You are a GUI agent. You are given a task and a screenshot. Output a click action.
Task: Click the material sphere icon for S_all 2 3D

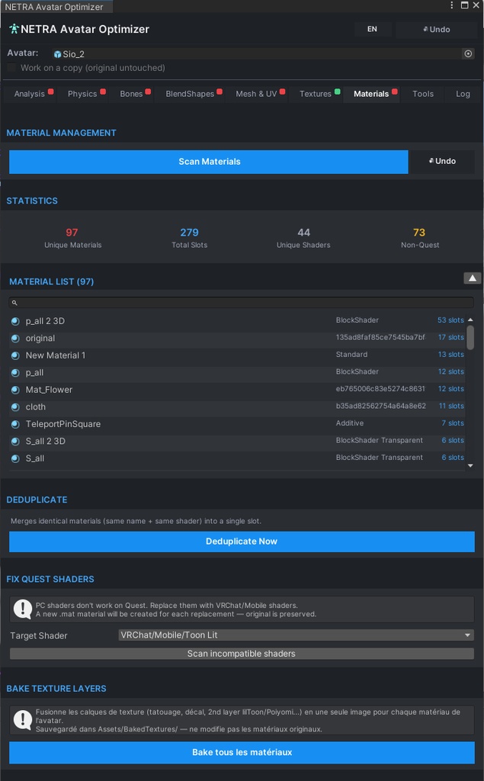coord(15,442)
